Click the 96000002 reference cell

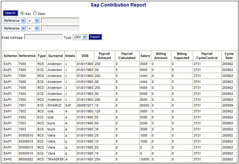27,159
